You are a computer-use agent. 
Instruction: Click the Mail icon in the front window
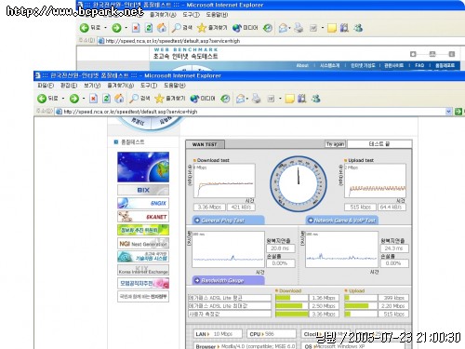[240, 99]
